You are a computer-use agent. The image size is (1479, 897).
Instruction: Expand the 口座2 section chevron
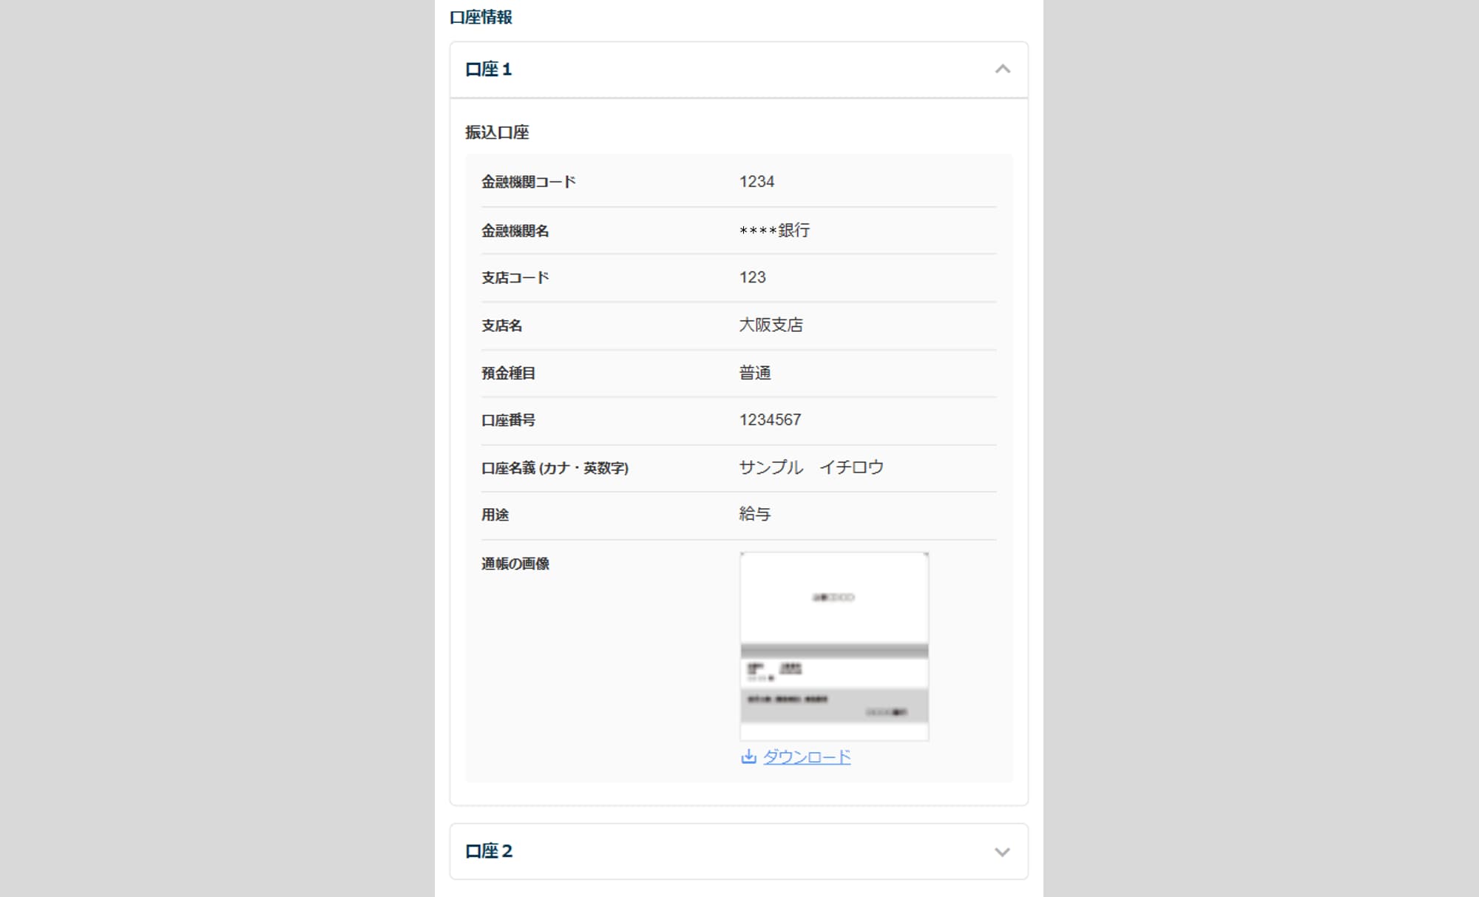coord(1002,852)
